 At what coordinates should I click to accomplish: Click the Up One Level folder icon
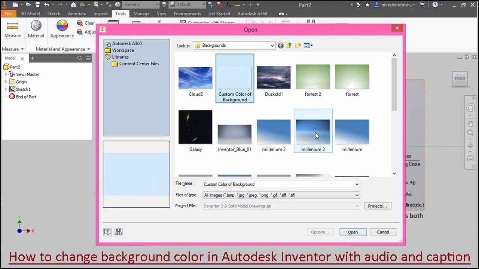[289, 46]
